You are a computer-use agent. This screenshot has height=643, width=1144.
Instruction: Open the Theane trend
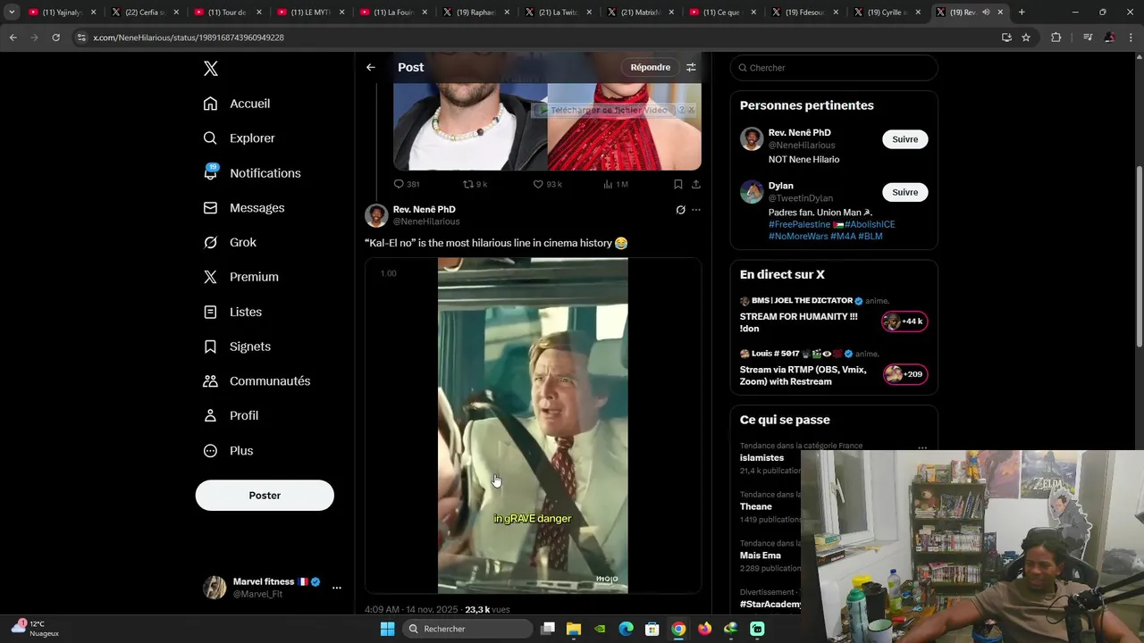pos(755,506)
